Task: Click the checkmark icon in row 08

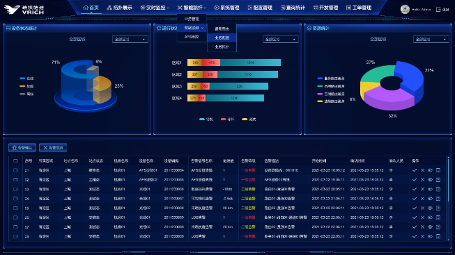Action: (415, 236)
